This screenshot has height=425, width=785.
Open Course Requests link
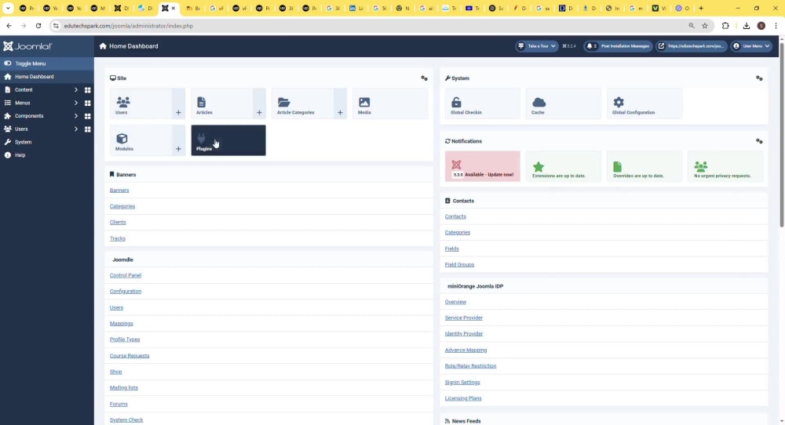click(x=130, y=355)
